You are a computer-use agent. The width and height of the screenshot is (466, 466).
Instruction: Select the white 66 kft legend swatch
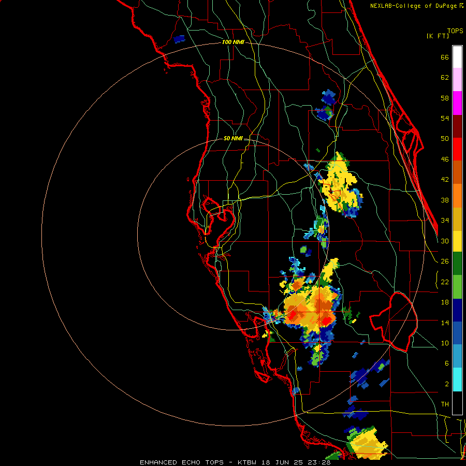(x=457, y=57)
